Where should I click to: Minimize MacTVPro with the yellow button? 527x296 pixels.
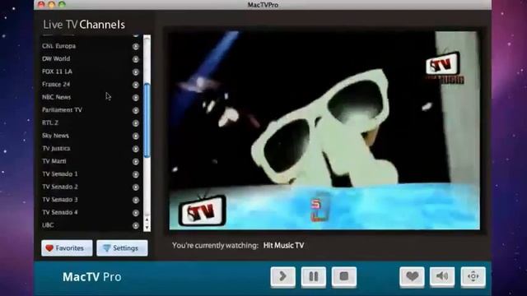pos(51,4)
